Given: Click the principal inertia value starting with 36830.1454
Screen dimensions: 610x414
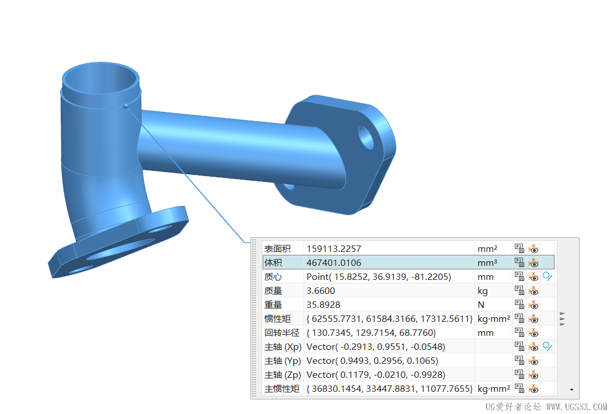Looking at the screenshot, I should (x=389, y=389).
